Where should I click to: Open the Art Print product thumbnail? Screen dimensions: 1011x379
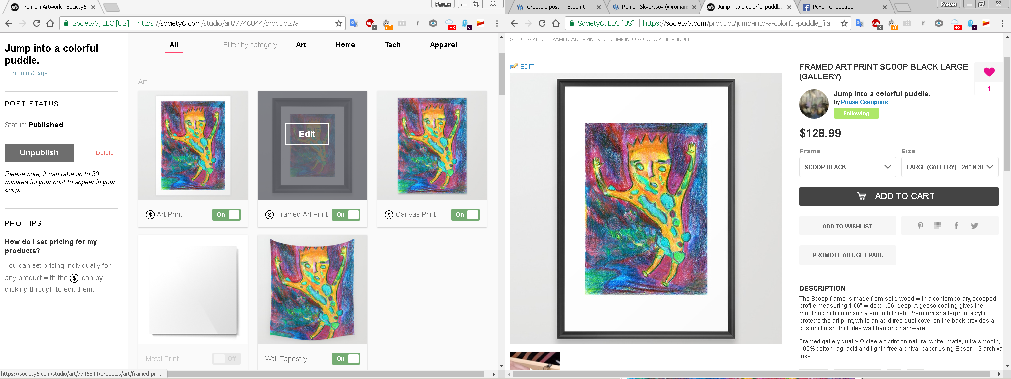(193, 146)
